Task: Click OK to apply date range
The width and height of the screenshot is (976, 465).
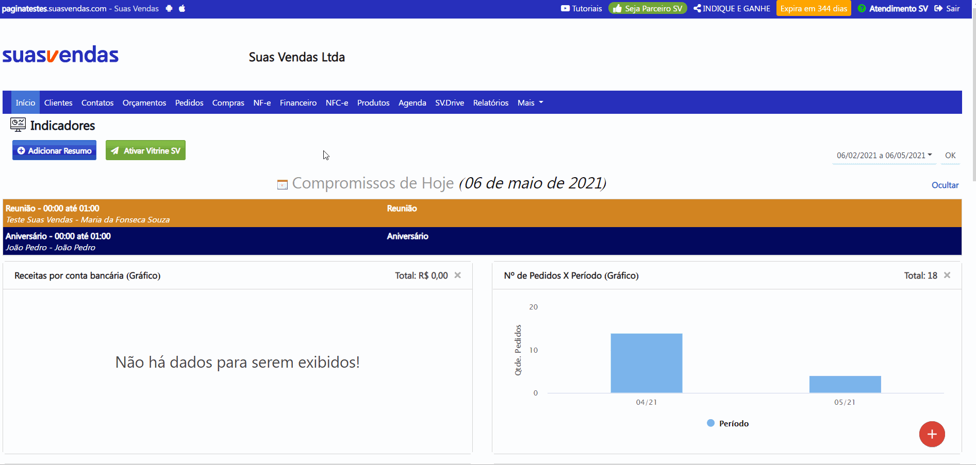Action: pos(950,155)
